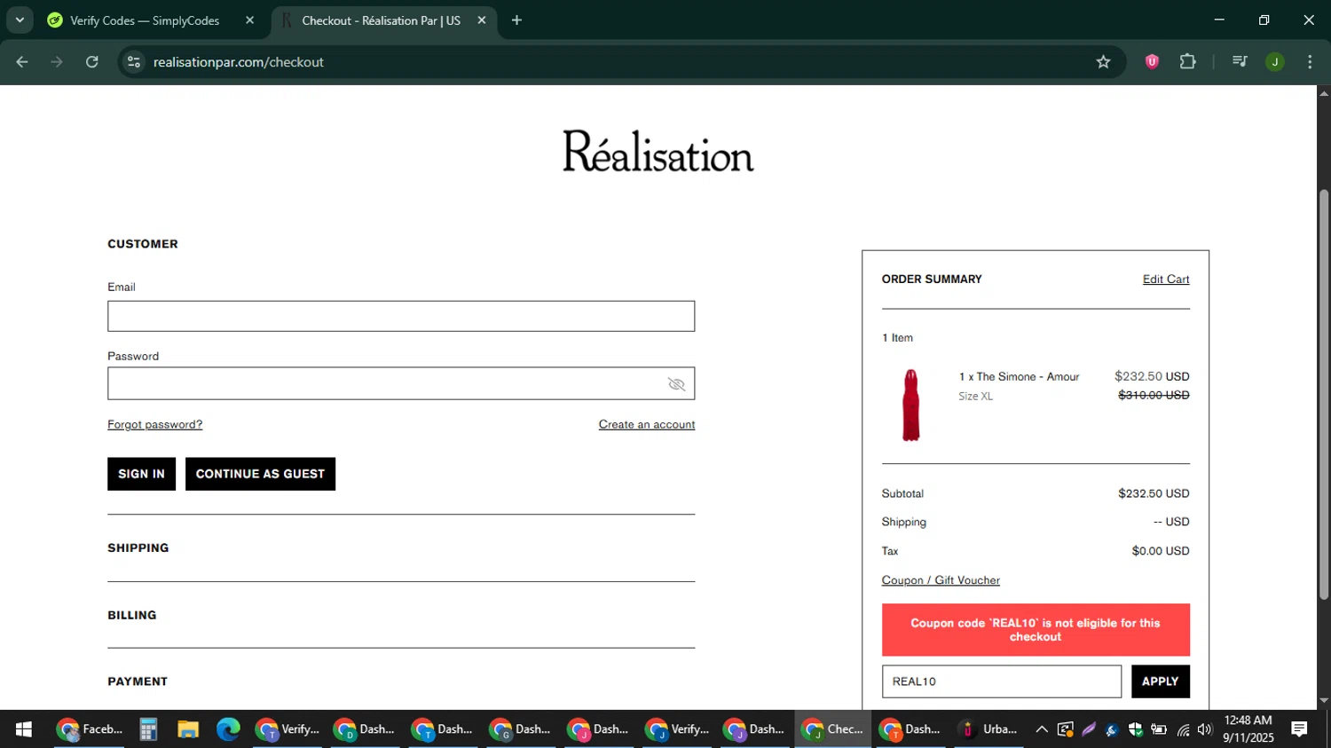Screen dimensions: 1331x748
Task: Open Edit Cart link
Action: (x=1166, y=280)
